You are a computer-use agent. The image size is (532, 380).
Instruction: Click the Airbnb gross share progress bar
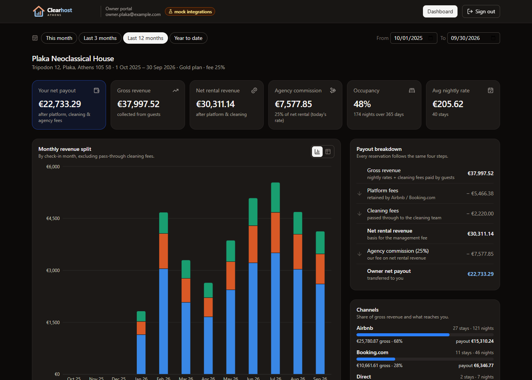coord(425,335)
